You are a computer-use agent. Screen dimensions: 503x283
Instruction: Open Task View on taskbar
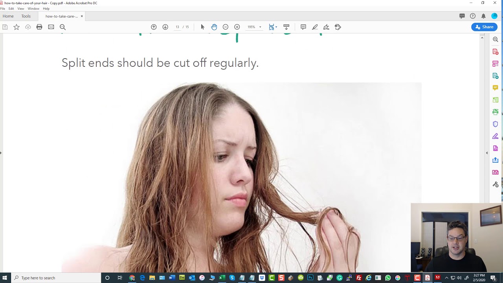(120, 278)
